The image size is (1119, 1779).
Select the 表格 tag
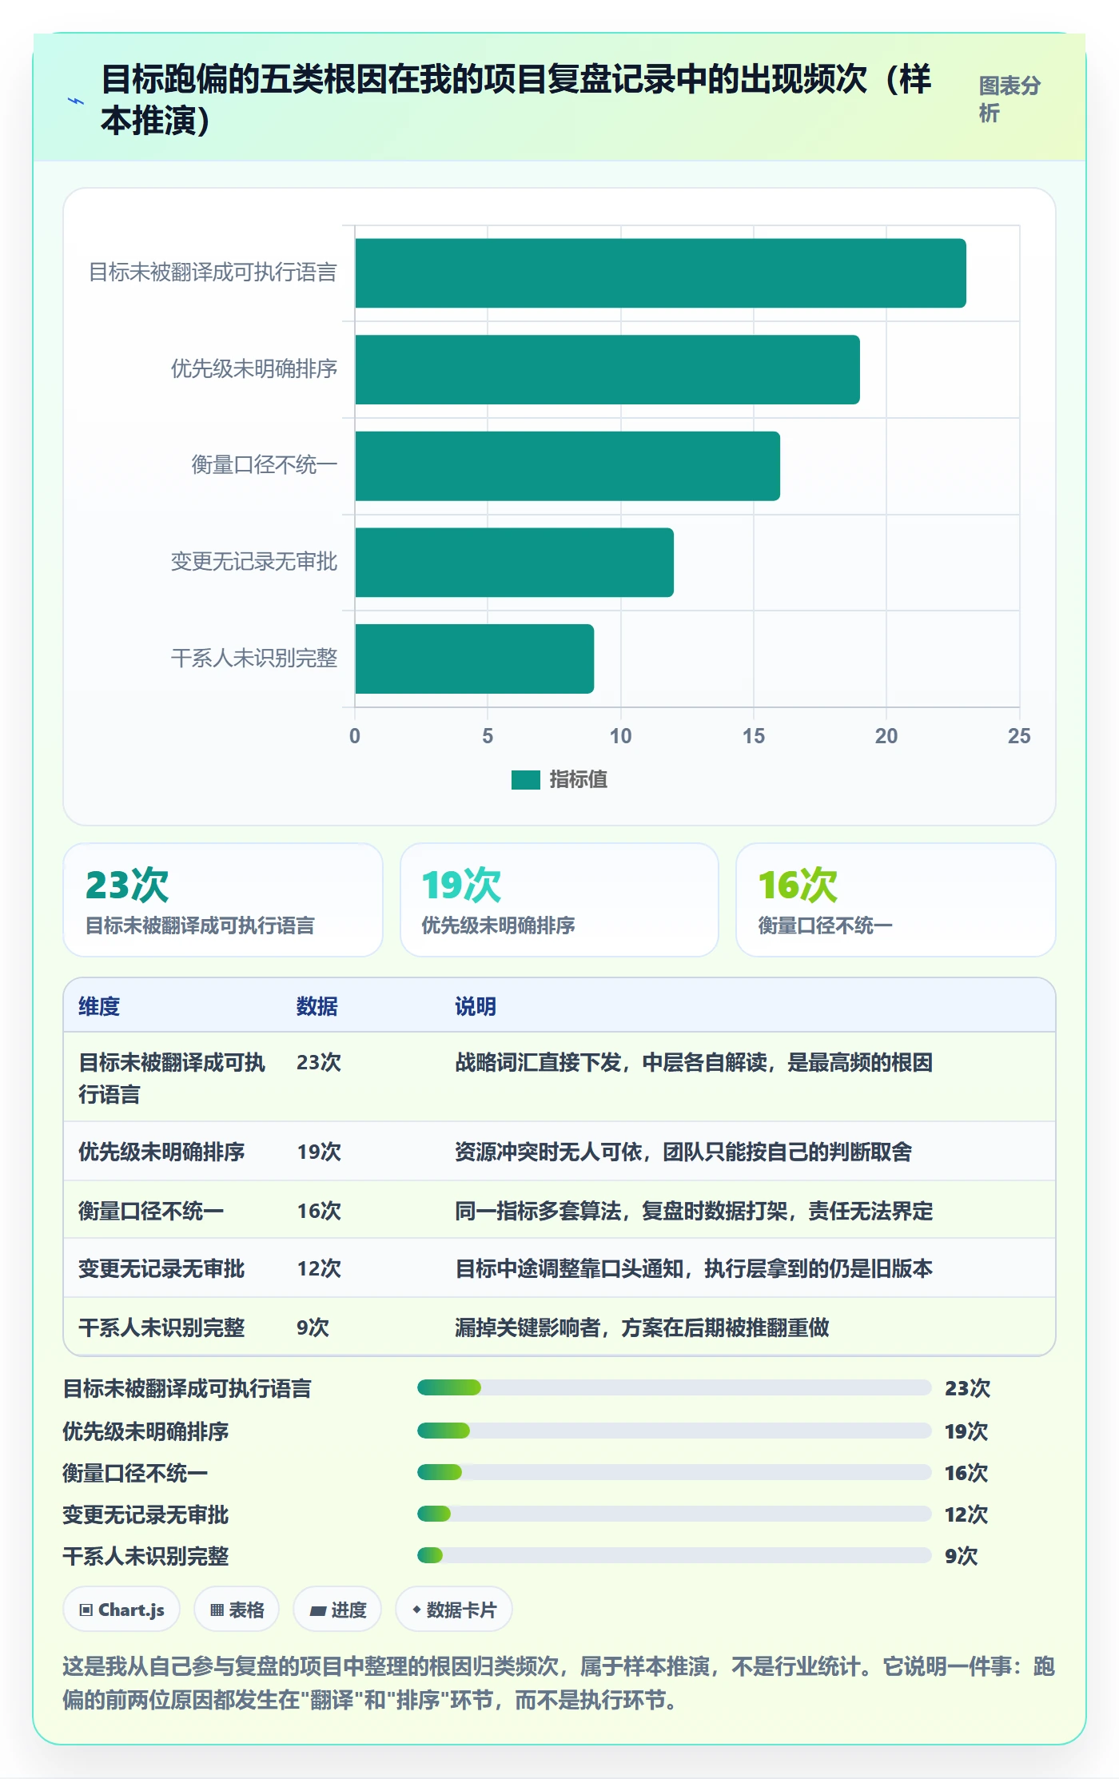point(237,1610)
